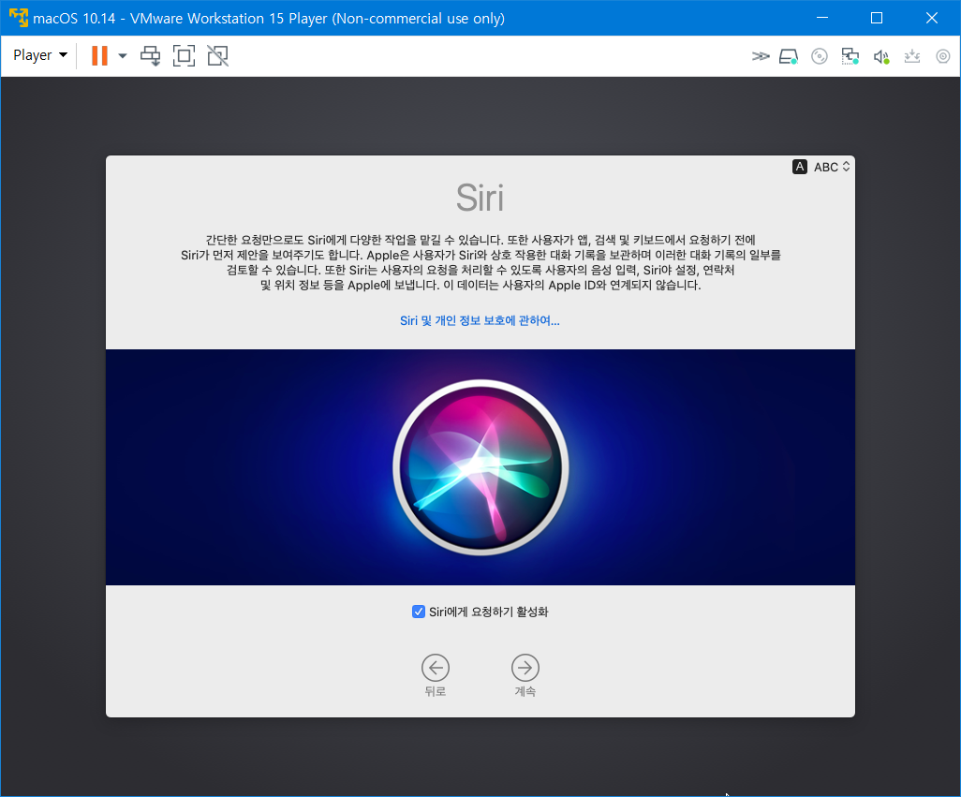The height and width of the screenshot is (797, 961).
Task: Go back with the 뒤로 arrow button
Action: tap(436, 668)
